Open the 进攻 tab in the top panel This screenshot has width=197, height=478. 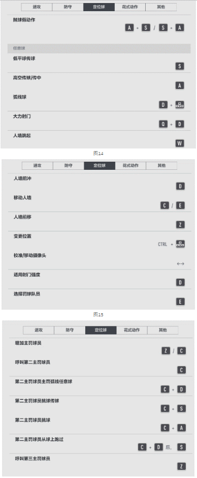coord(37,7)
